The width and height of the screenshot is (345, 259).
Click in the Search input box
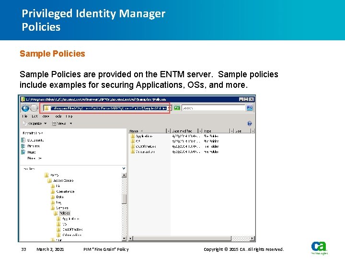click(213, 108)
